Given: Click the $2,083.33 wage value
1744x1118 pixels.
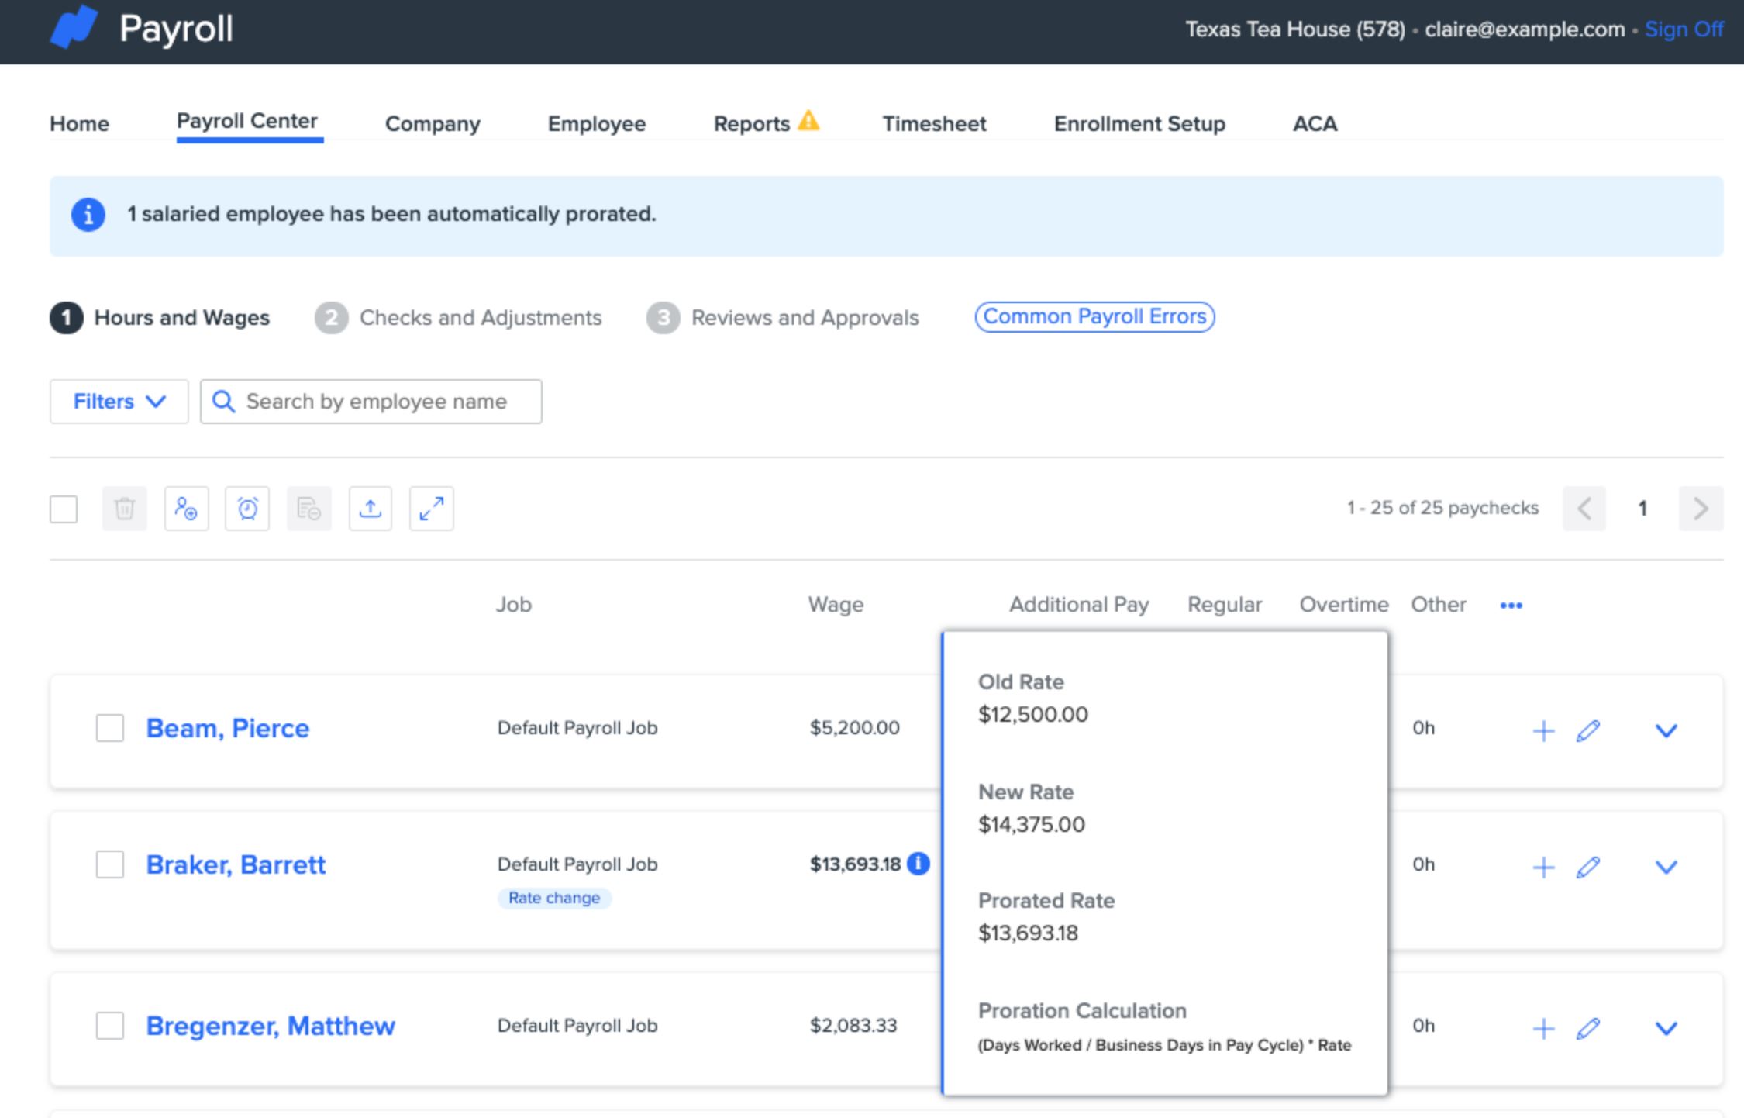Looking at the screenshot, I should 853,1026.
